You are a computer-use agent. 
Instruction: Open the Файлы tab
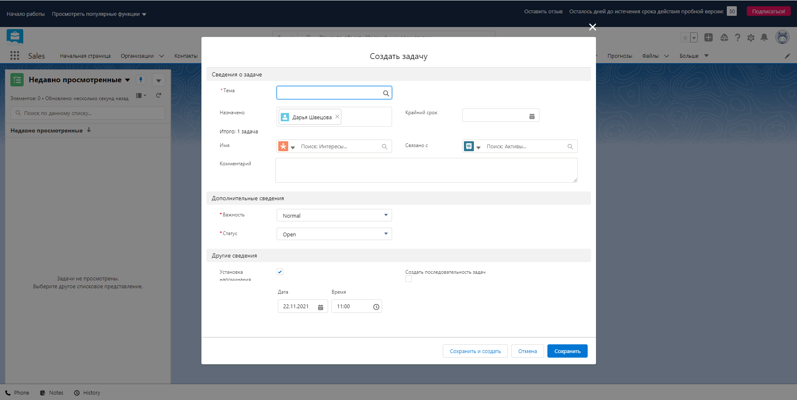[650, 56]
